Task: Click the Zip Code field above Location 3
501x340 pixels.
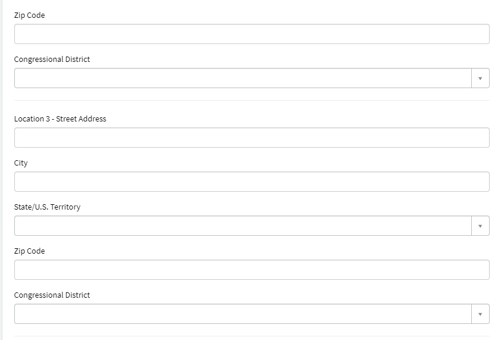Action: [251, 34]
